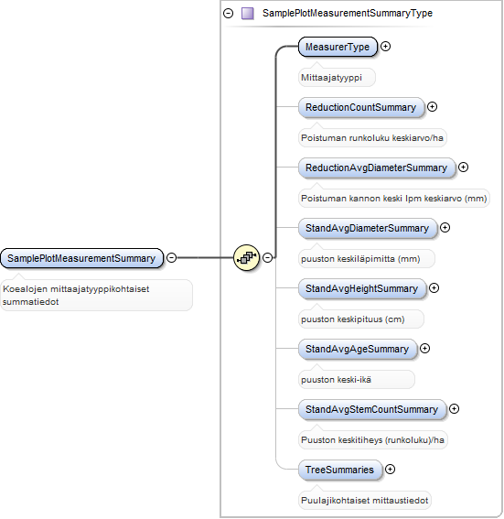Screen dimensions: 504x519
Task: Select the StandAvgAgeSummary element box
Action: point(358,349)
